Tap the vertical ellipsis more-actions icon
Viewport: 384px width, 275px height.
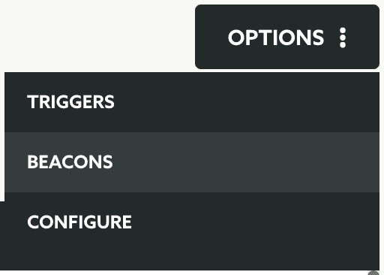coord(343,38)
